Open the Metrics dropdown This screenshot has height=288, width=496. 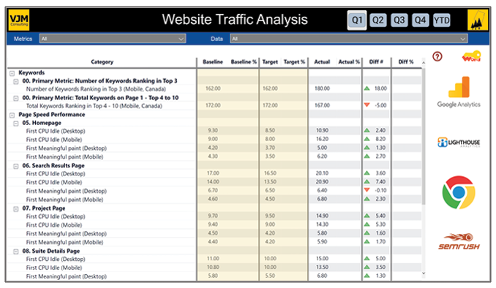113,39
